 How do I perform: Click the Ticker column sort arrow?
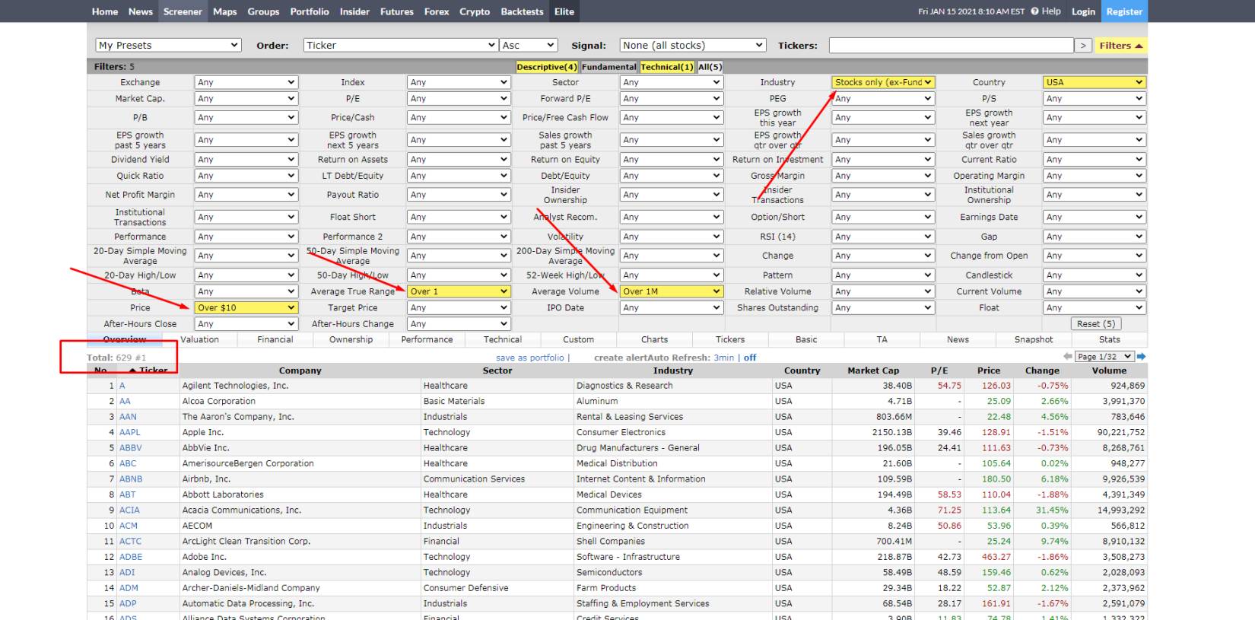click(x=133, y=370)
